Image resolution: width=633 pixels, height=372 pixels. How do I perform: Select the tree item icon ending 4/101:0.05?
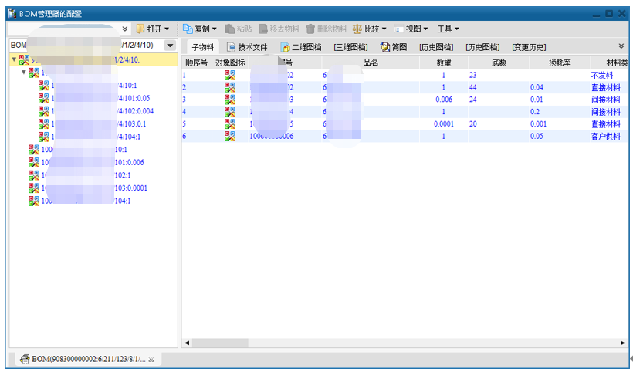(44, 98)
